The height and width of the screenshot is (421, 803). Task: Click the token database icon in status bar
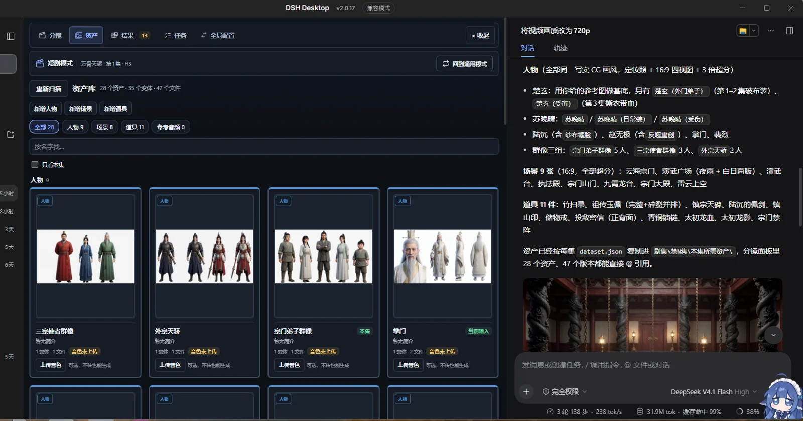tap(640, 412)
